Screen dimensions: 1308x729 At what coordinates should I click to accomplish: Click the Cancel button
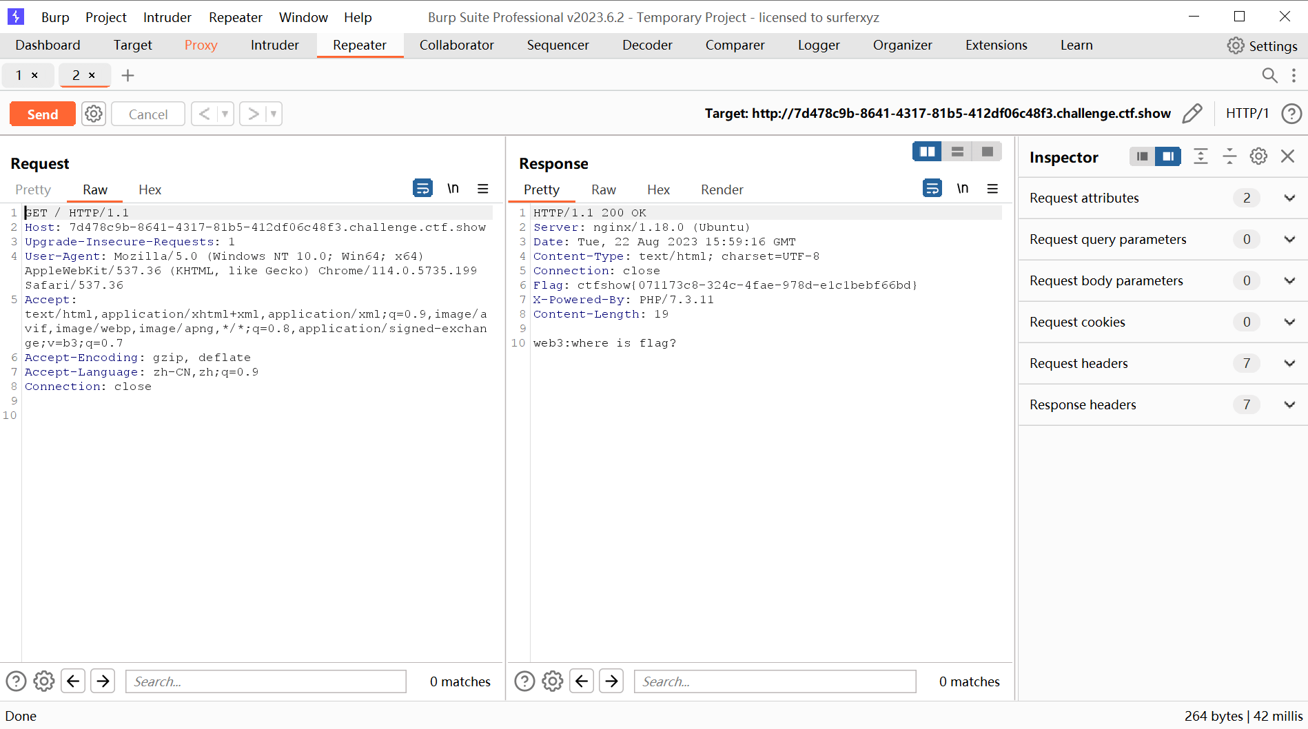[148, 114]
